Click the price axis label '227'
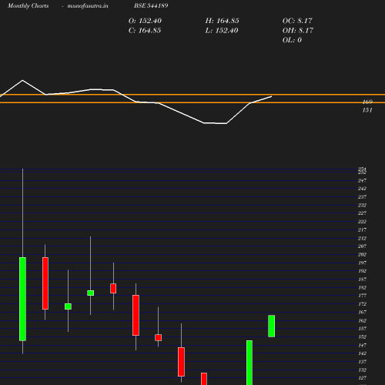Screen dimensions: 385x385 (x=362, y=213)
